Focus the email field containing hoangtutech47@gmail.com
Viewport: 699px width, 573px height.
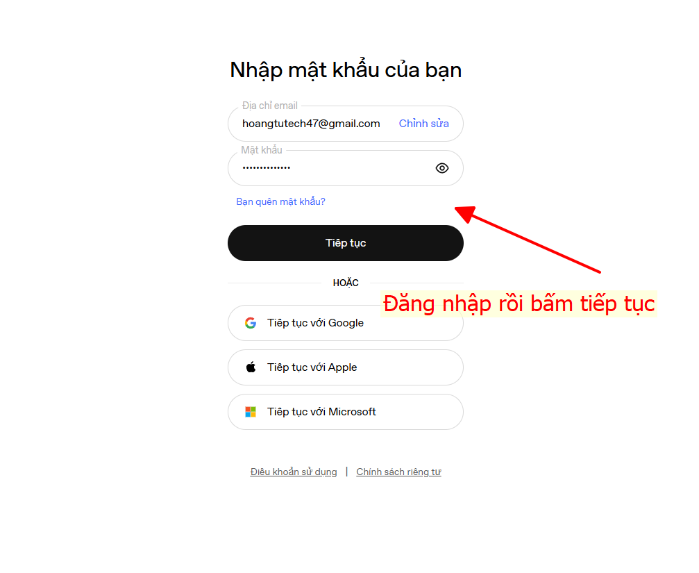(x=311, y=124)
